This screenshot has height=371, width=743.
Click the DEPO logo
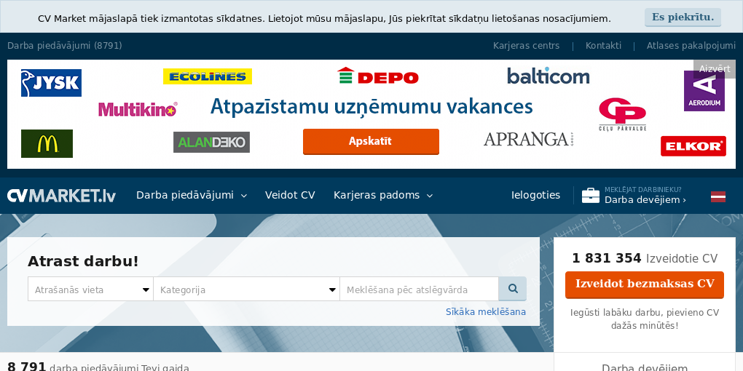tap(377, 76)
